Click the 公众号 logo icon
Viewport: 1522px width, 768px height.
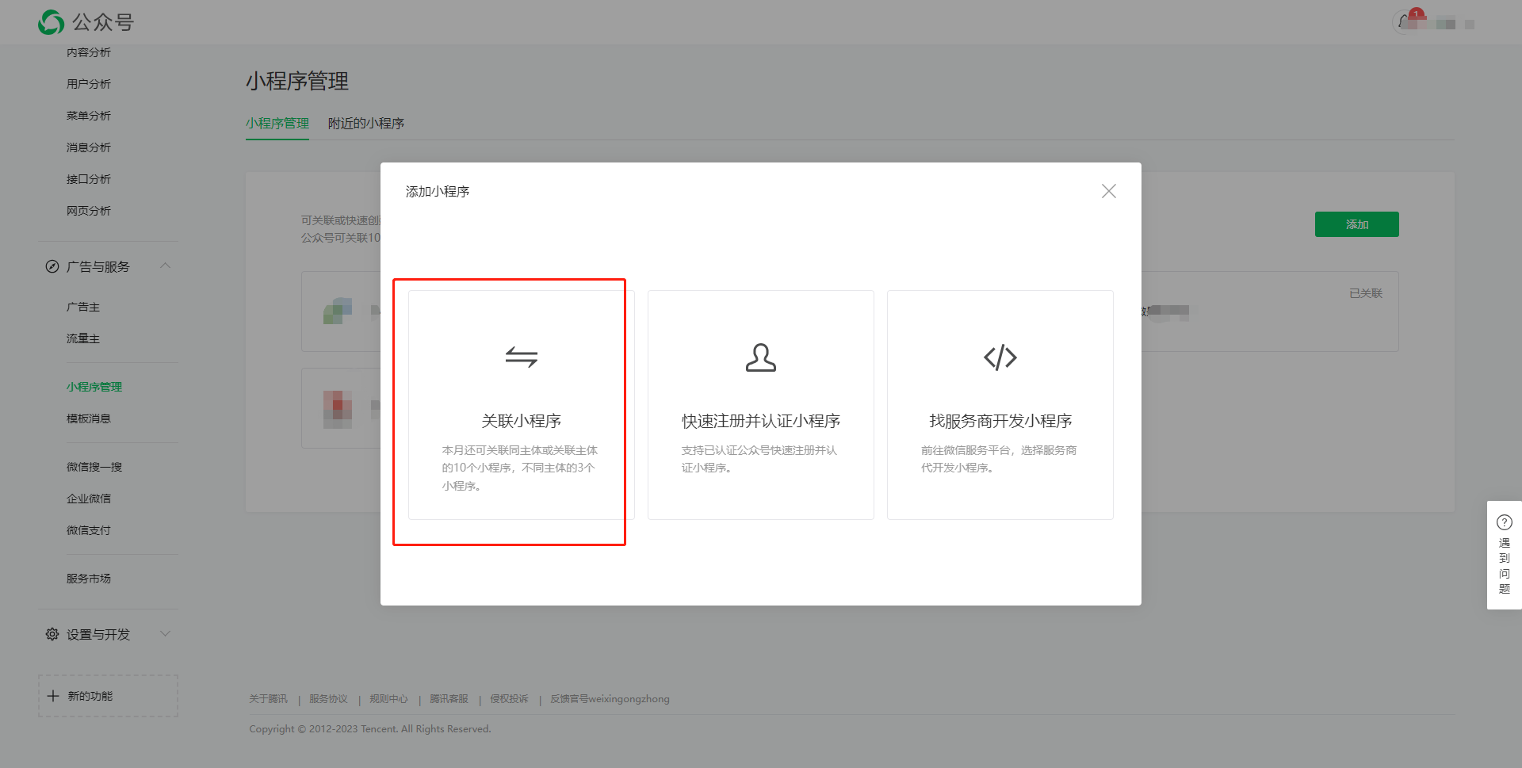click(x=52, y=22)
